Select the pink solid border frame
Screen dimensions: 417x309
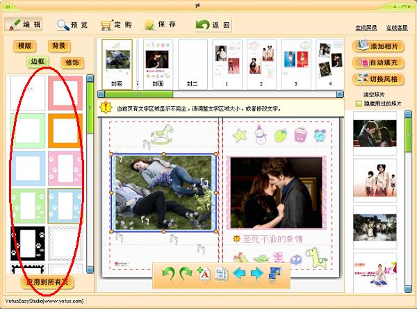[x=65, y=93]
